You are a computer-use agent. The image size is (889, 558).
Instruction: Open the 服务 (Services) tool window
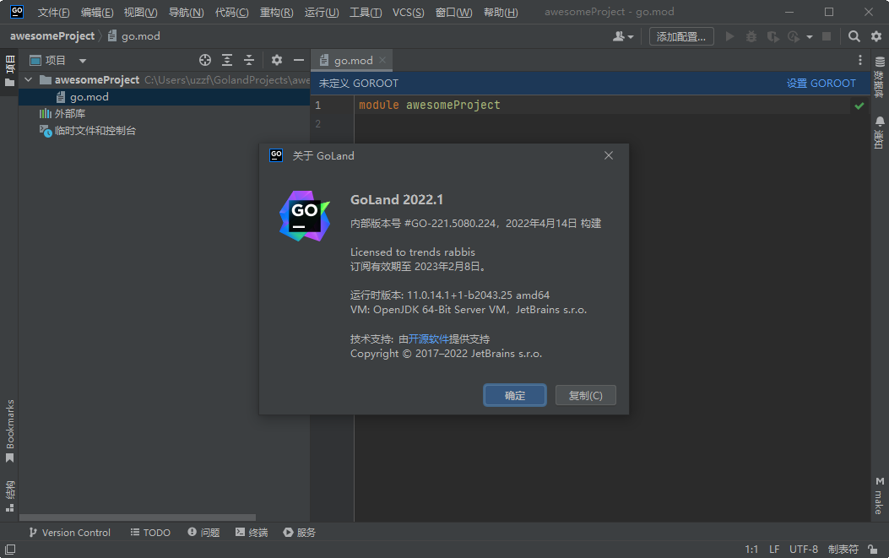300,533
